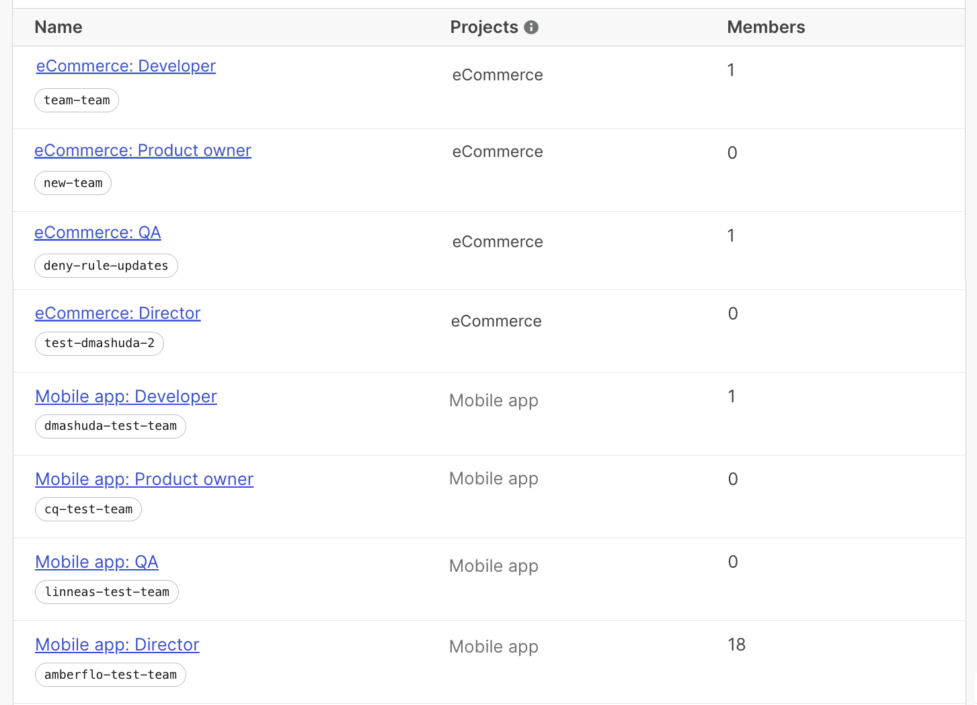The image size is (977, 705).
Task: Open the Mobile app: QA group
Action: 96,562
